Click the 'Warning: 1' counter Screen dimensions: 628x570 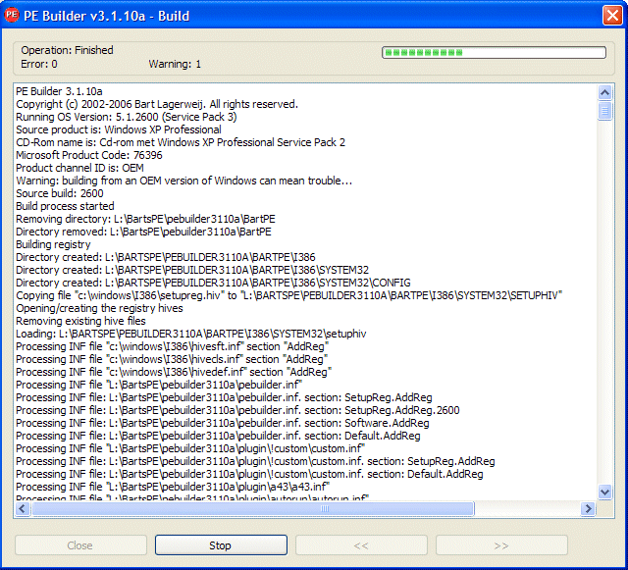(x=175, y=64)
